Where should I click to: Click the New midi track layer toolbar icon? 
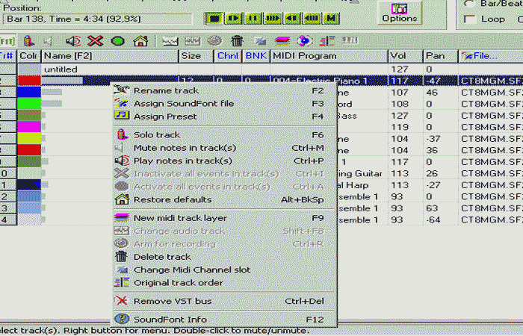[282, 40]
